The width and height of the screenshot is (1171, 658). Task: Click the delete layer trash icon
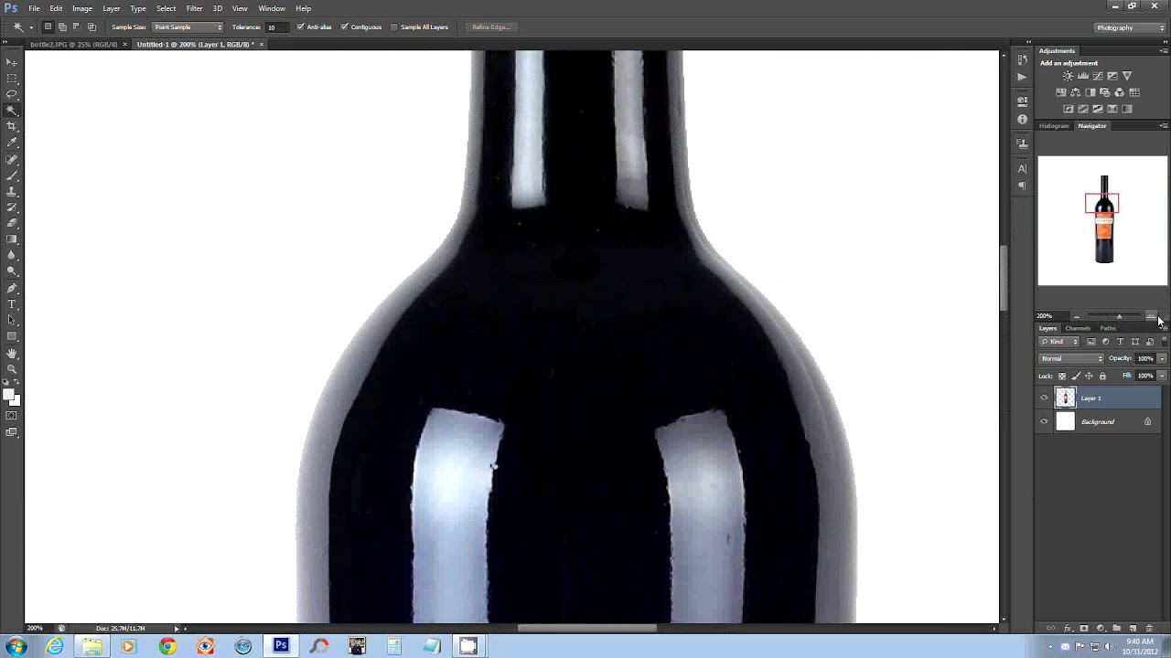1150,629
